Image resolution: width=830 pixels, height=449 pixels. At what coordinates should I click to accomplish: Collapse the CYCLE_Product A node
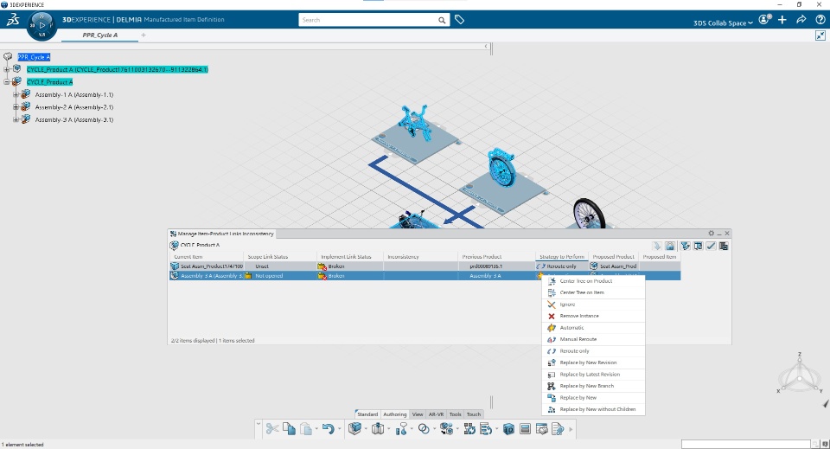[x=7, y=82]
